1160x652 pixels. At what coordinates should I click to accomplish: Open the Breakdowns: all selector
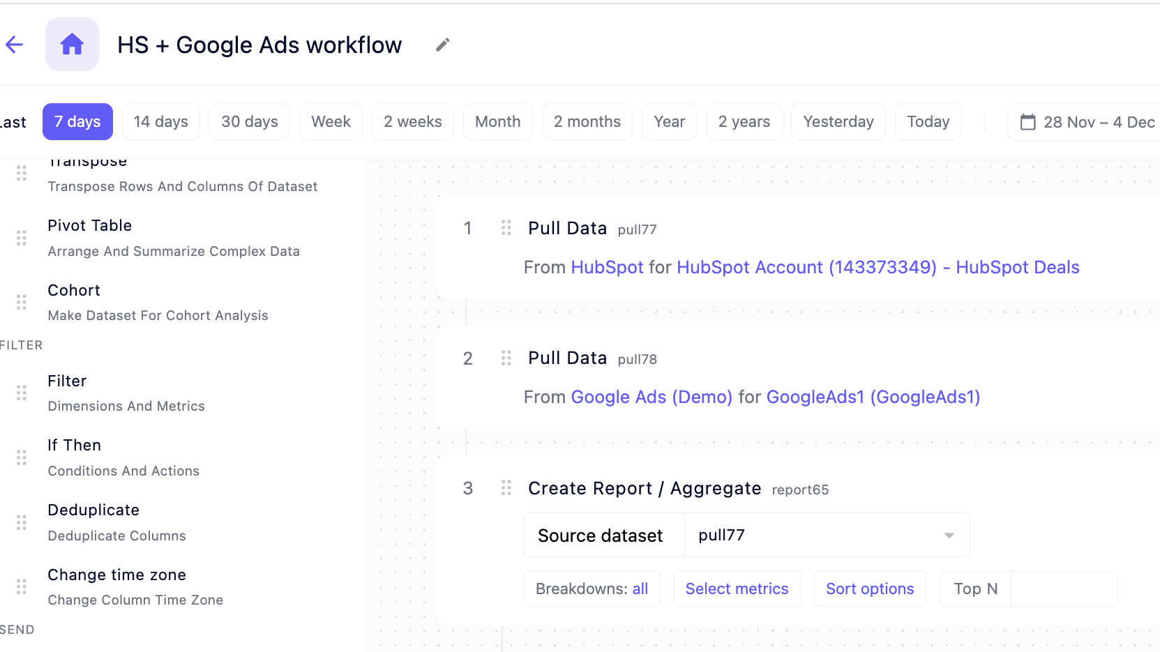coord(592,589)
